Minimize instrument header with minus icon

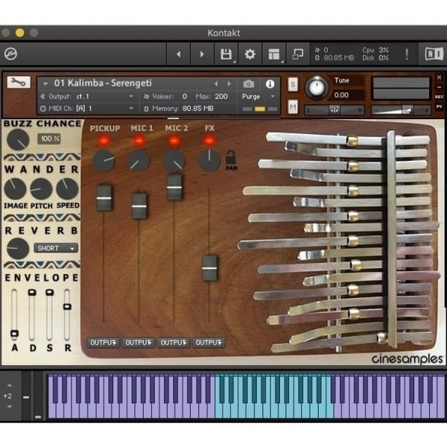coord(439,87)
